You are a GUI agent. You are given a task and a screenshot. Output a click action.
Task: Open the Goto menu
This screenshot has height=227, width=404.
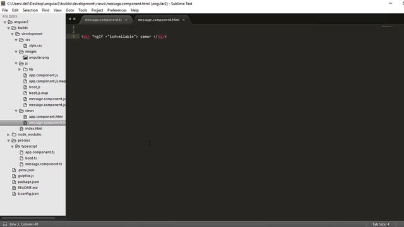[x=70, y=10]
